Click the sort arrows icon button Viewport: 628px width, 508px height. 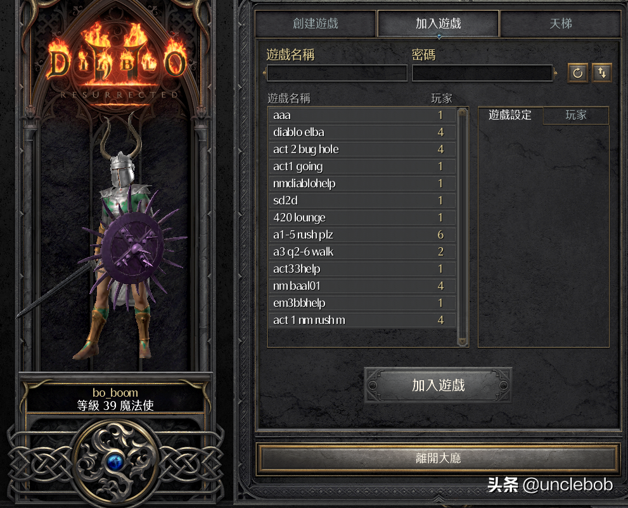coord(602,73)
